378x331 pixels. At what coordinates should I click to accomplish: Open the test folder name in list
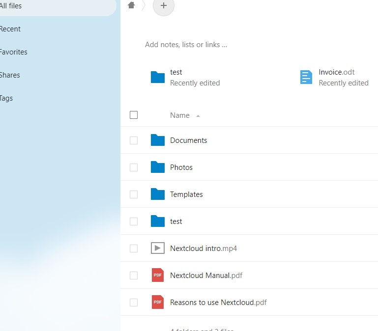click(x=176, y=221)
